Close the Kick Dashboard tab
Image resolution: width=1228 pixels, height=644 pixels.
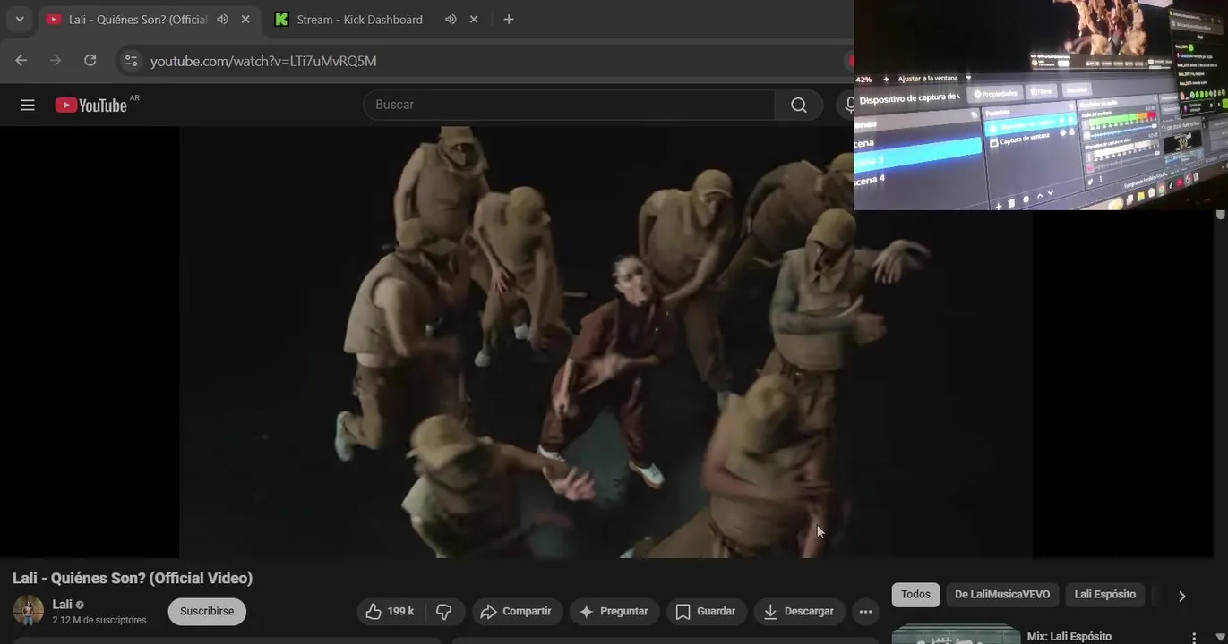coord(474,19)
